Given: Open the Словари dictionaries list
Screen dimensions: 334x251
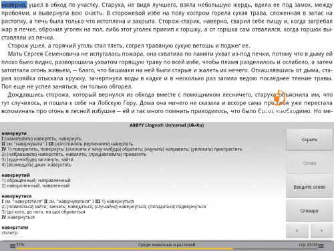Looking at the screenshot, I should pos(309,211).
